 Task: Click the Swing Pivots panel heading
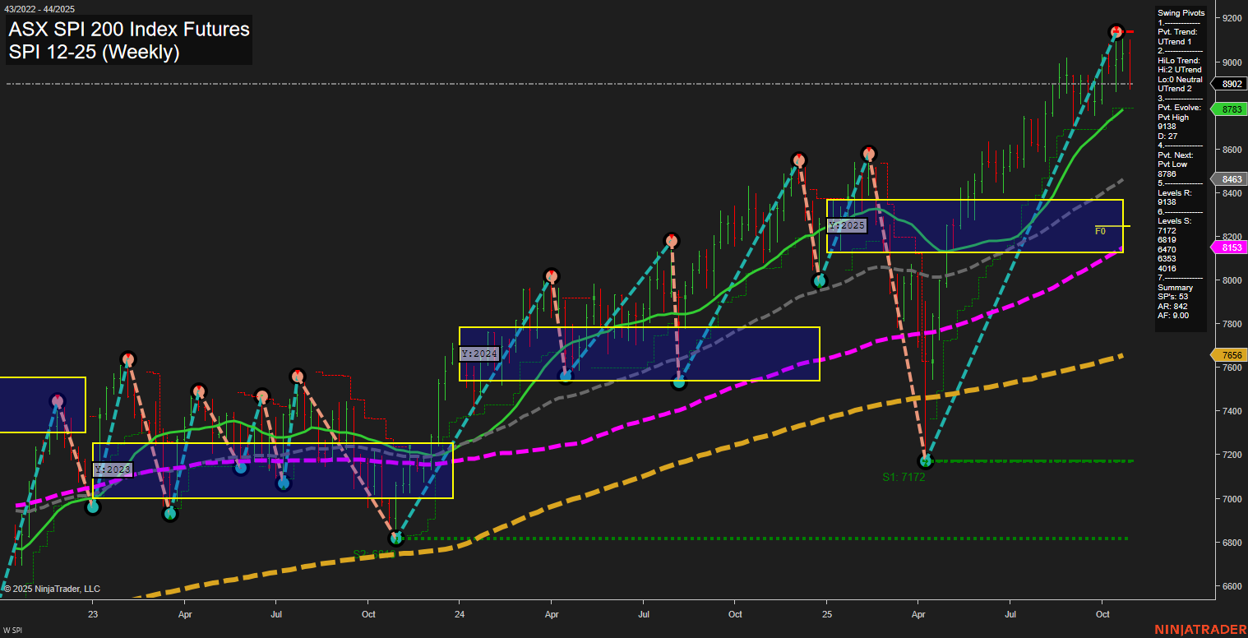[1181, 13]
